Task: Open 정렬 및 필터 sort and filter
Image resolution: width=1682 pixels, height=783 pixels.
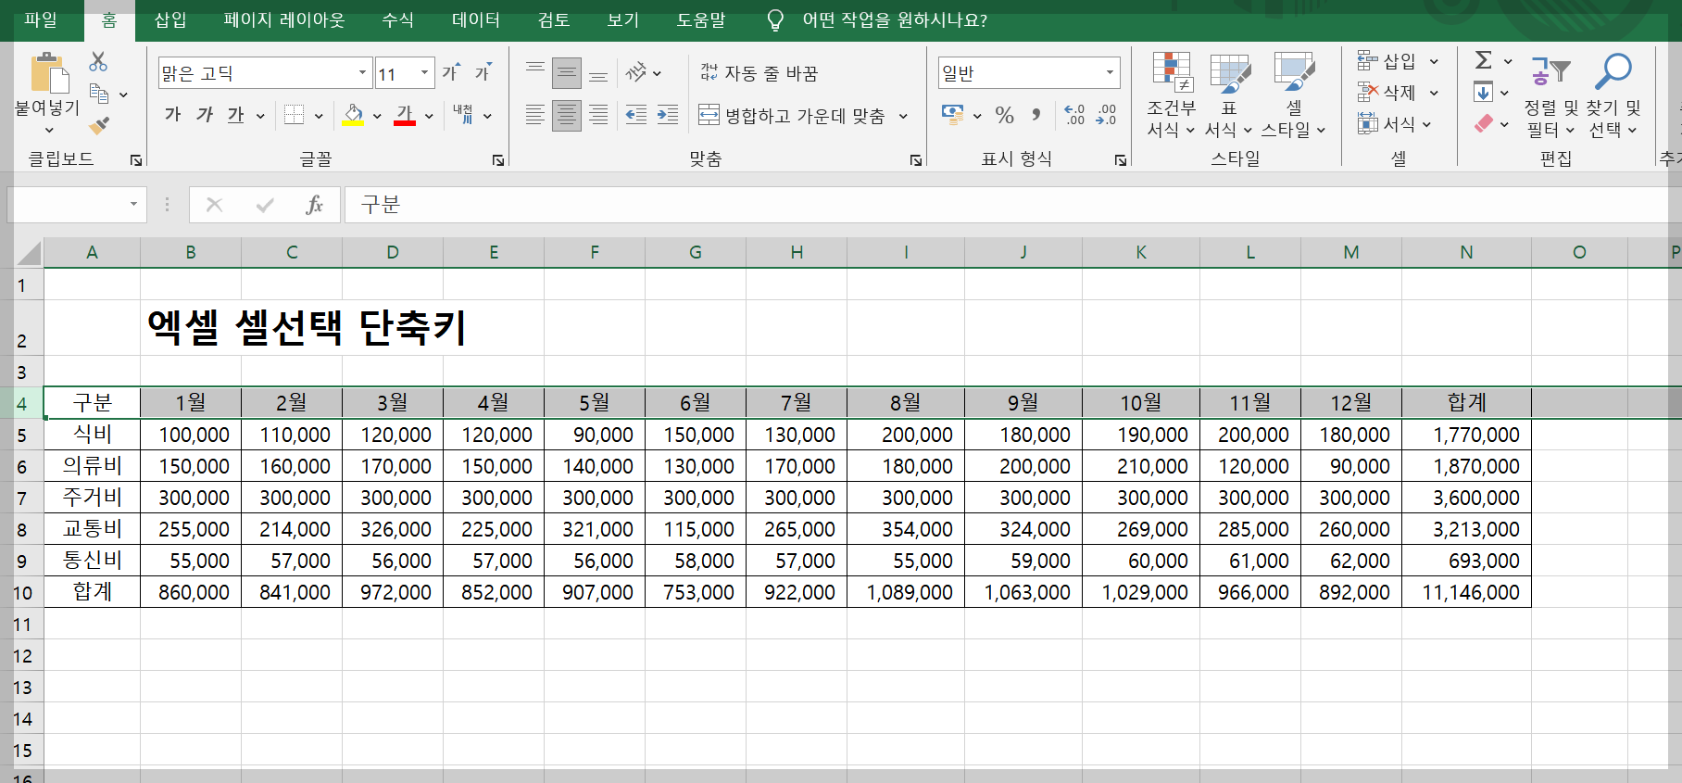Action: coord(1550,95)
